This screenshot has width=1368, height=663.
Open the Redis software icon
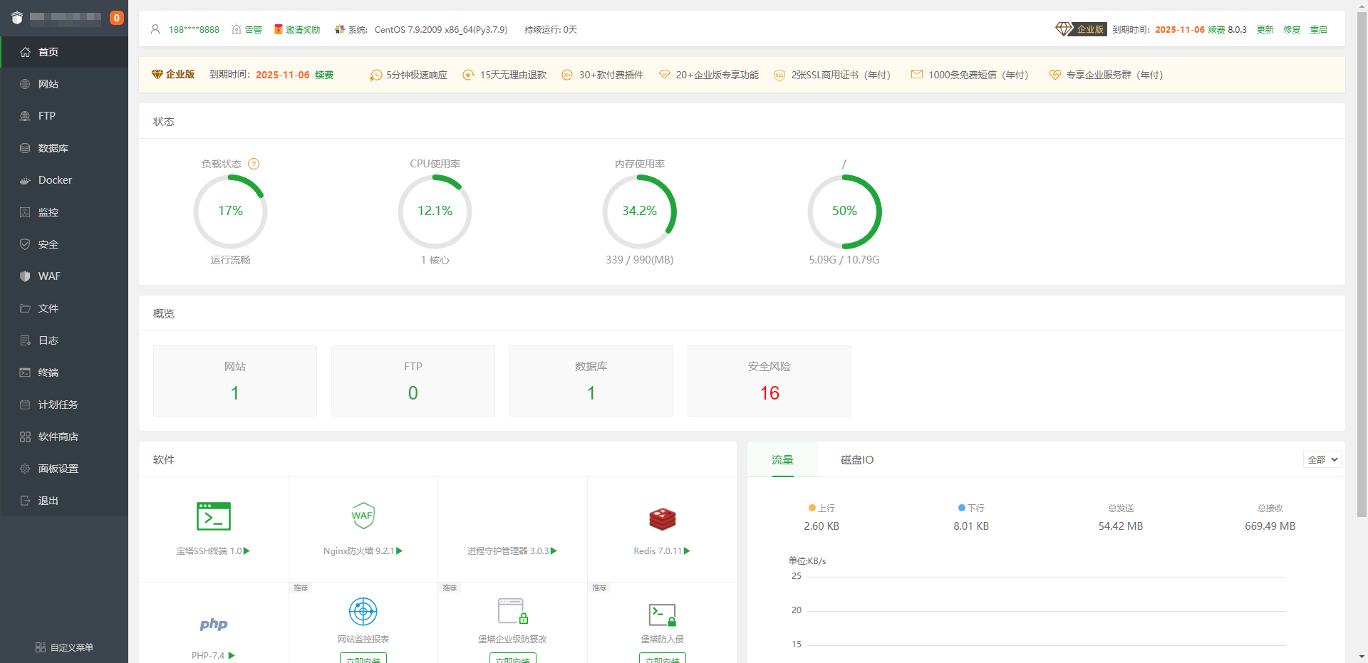click(663, 519)
